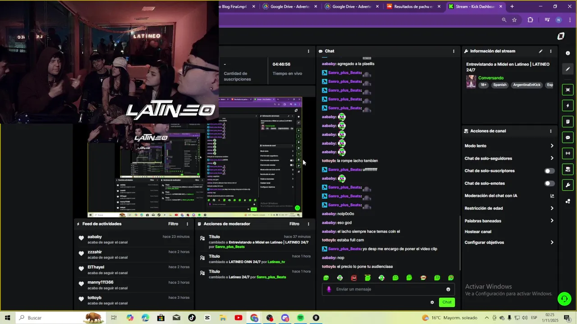Click the Kick logo icon at top right
This screenshot has height=324, width=577.
(561, 36)
